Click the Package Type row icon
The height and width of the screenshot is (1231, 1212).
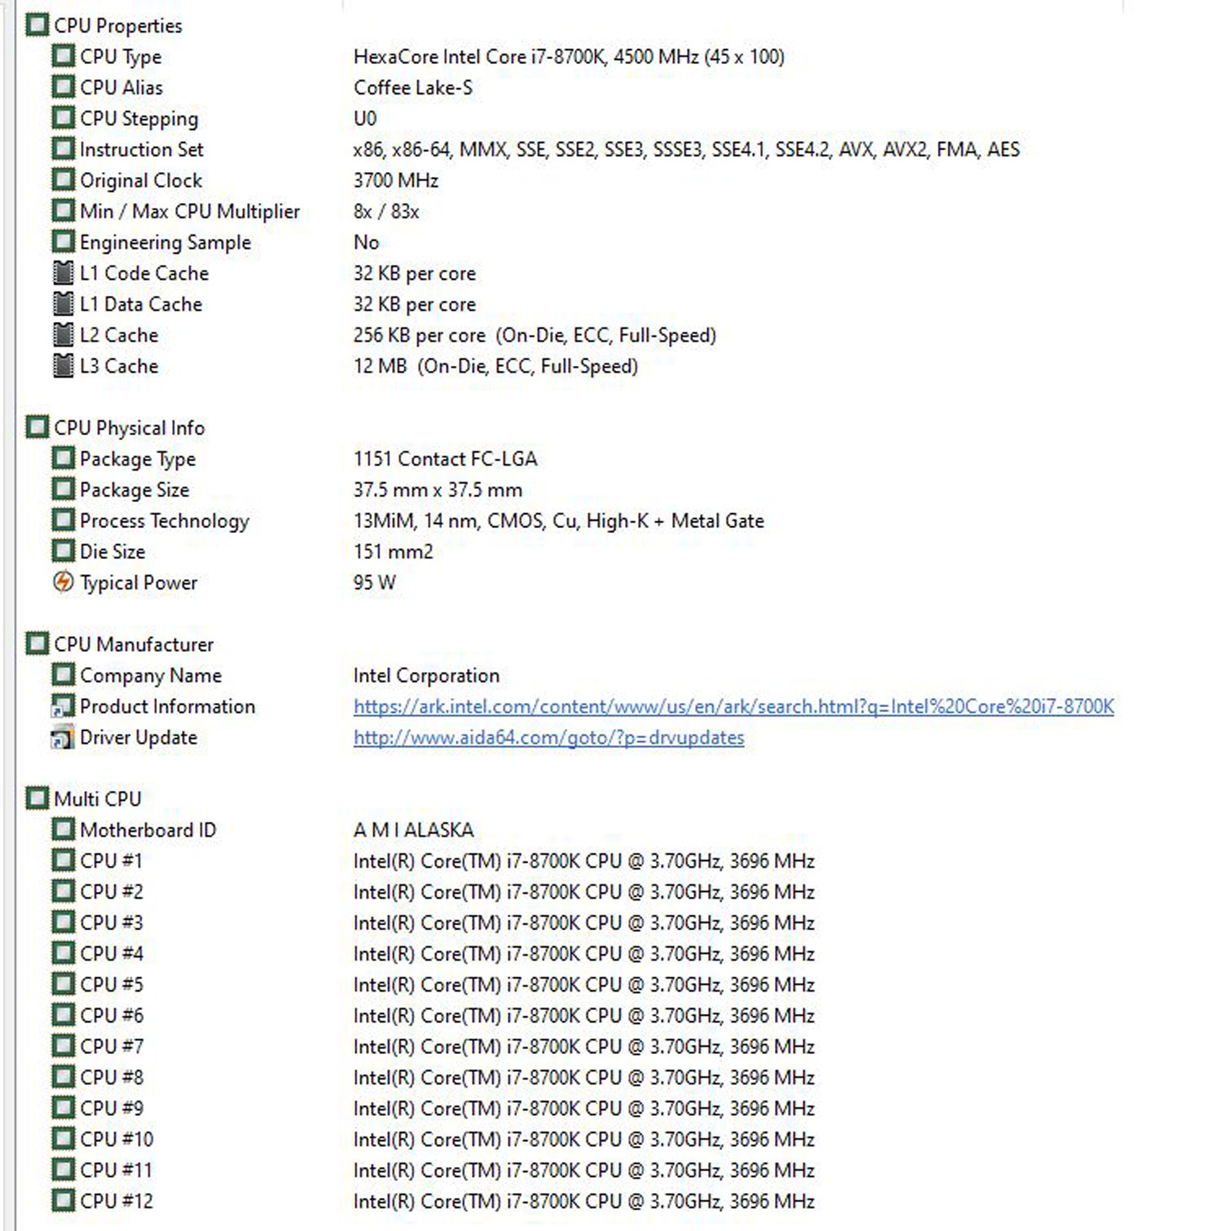pyautogui.click(x=63, y=459)
